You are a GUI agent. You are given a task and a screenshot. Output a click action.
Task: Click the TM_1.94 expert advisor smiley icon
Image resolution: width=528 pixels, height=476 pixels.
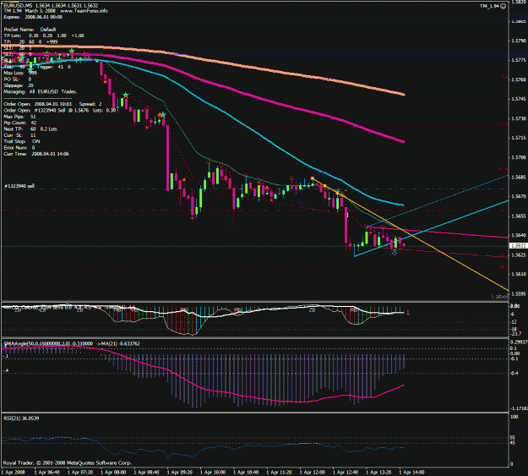pyautogui.click(x=504, y=6)
